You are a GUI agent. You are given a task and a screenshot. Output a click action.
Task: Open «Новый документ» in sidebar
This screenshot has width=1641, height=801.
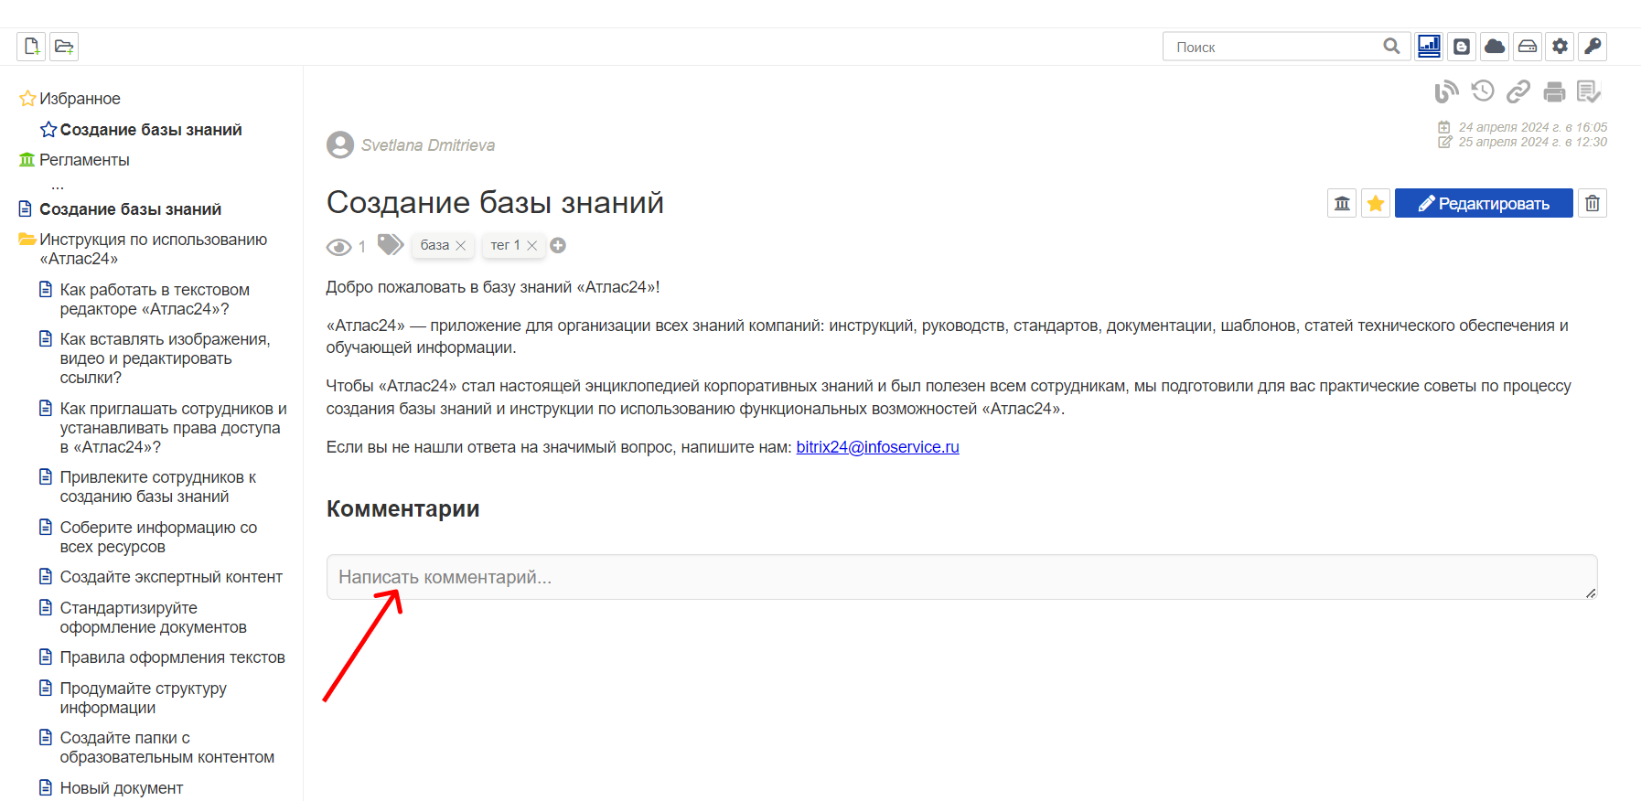coord(121,788)
